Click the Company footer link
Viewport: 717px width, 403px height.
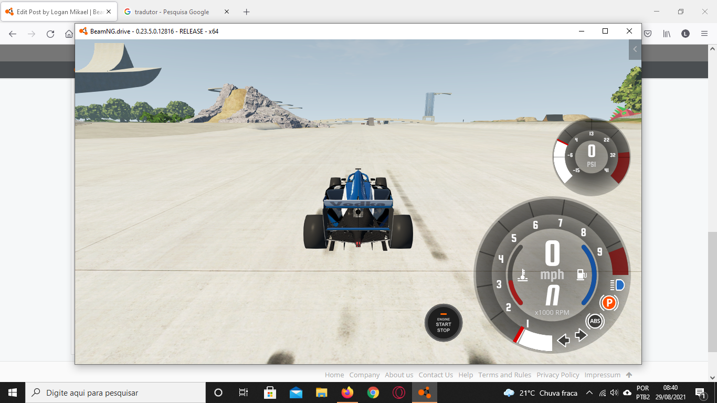364,375
